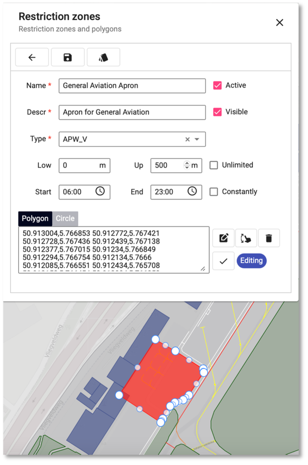Expand the Type dropdown arrow
Image resolution: width=308 pixels, height=465 pixels.
[197, 139]
